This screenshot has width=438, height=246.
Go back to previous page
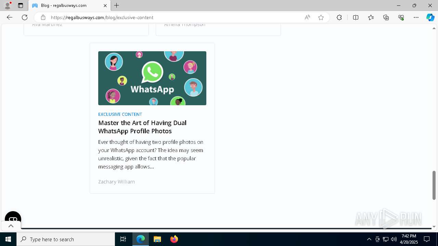[x=10, y=17]
